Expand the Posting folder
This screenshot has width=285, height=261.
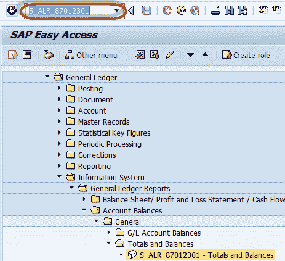point(60,88)
